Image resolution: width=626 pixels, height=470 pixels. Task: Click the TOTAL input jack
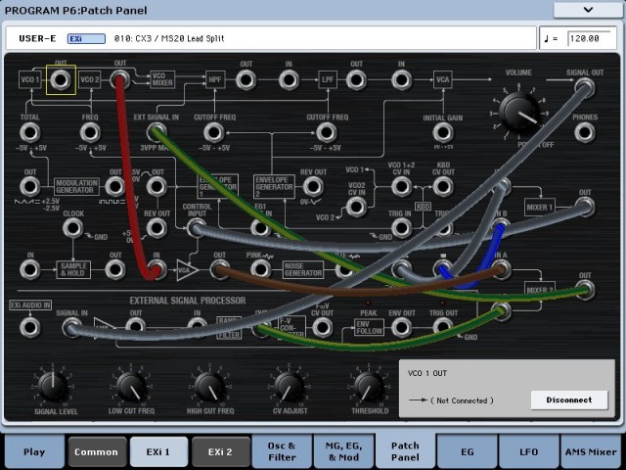[x=30, y=131]
